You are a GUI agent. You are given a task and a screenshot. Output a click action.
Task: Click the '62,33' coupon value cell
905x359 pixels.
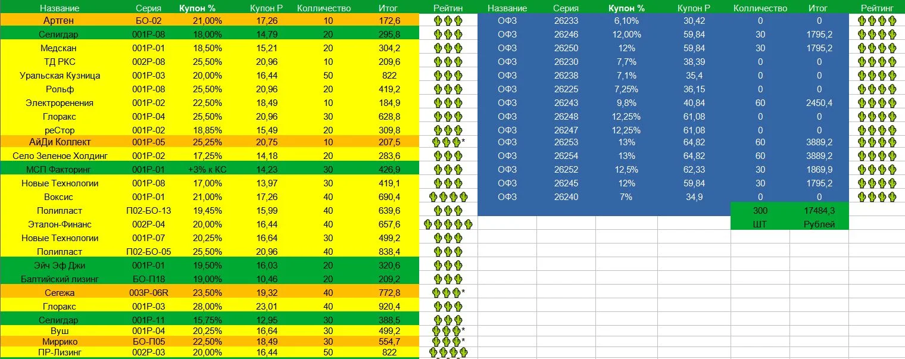click(x=694, y=170)
